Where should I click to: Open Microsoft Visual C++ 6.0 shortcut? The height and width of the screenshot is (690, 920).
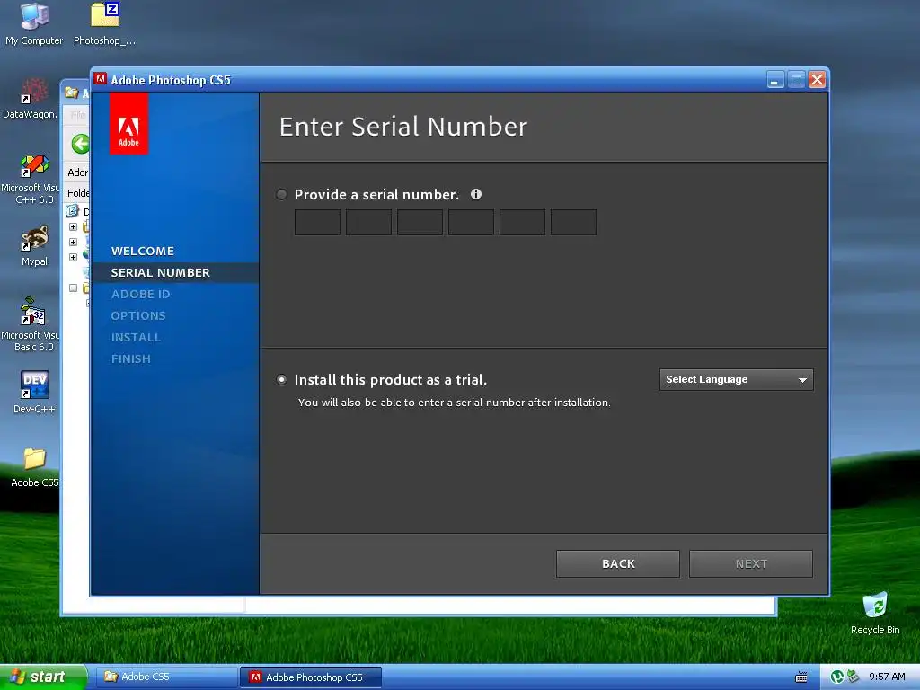(x=33, y=180)
